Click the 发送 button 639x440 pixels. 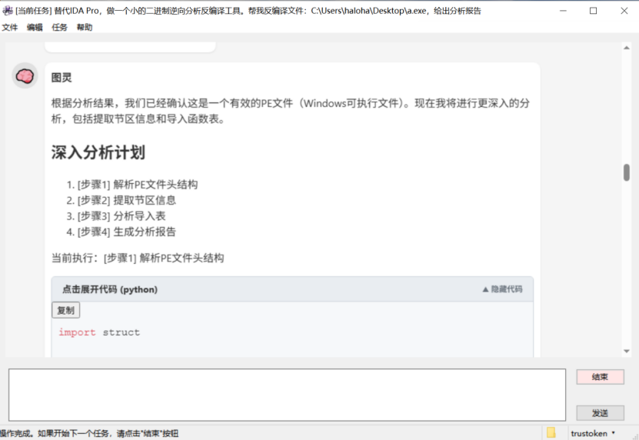click(x=600, y=413)
